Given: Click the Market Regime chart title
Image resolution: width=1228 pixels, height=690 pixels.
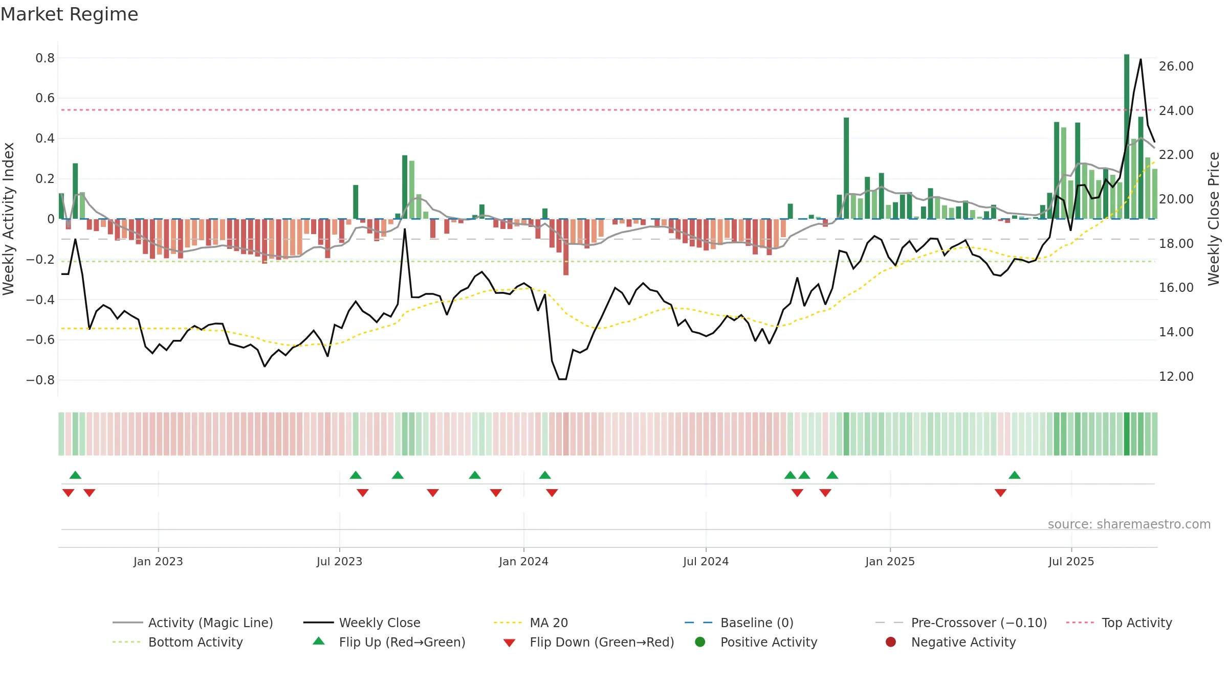Looking at the screenshot, I should [x=69, y=14].
